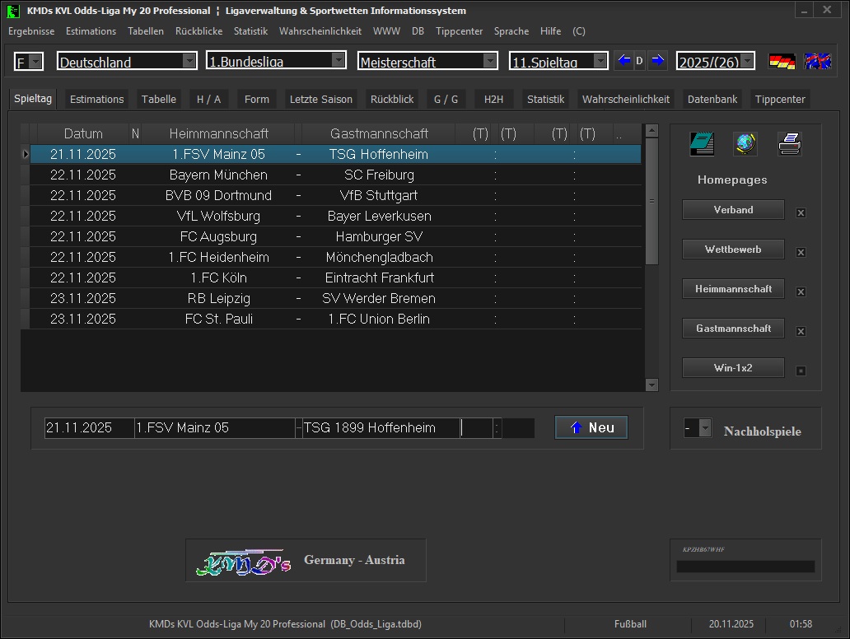Image resolution: width=850 pixels, height=639 pixels.
Task: Switch to the Letzte Saison tab
Action: (x=320, y=99)
